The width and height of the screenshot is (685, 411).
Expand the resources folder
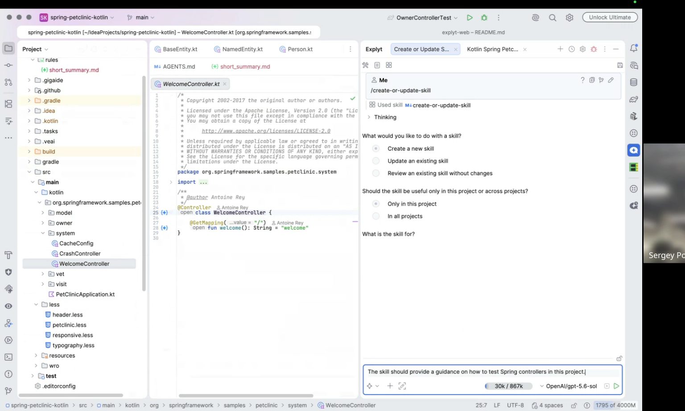36,356
